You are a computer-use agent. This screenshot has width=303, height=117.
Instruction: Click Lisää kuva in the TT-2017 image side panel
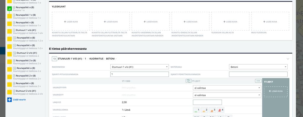(276, 92)
